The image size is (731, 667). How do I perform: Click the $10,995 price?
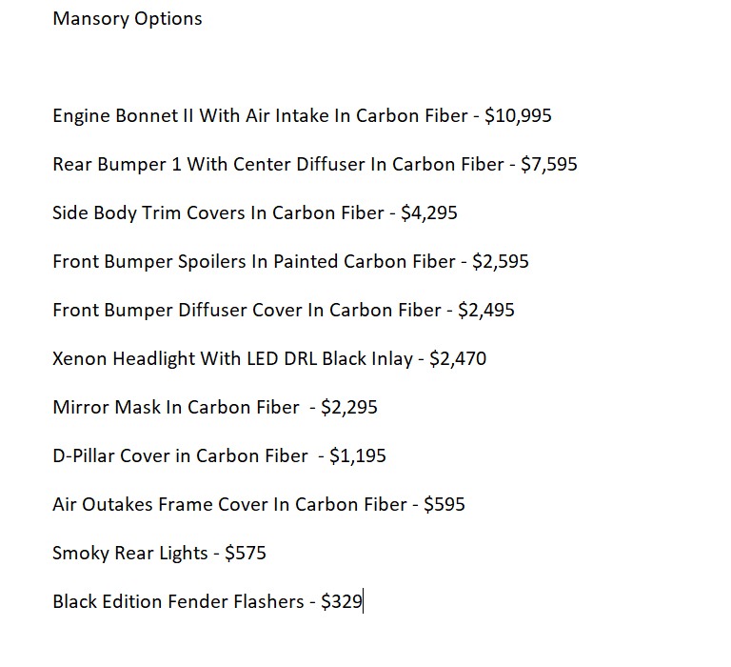pos(518,115)
